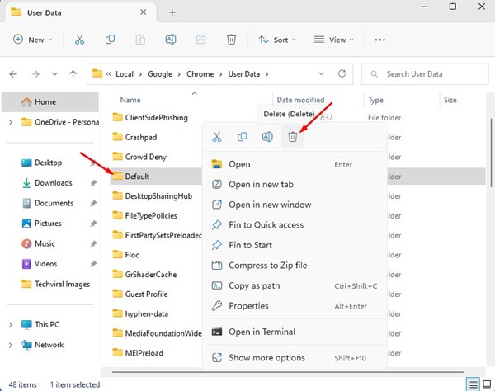Open the three-dot See more menu

379,40
